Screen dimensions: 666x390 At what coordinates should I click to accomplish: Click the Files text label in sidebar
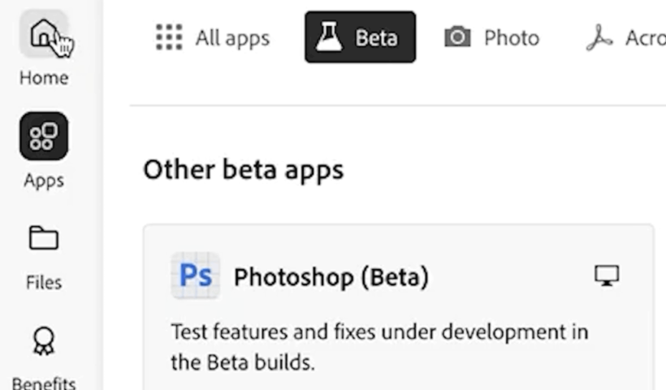(44, 283)
